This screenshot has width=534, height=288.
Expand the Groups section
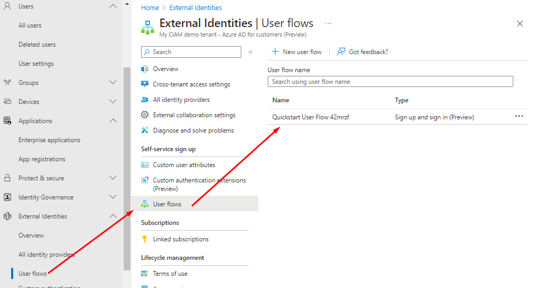pyautogui.click(x=112, y=83)
